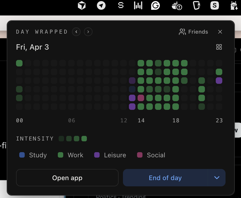The height and width of the screenshot is (198, 241).
Task: Toggle the Study category in legend
Action: click(x=33, y=155)
